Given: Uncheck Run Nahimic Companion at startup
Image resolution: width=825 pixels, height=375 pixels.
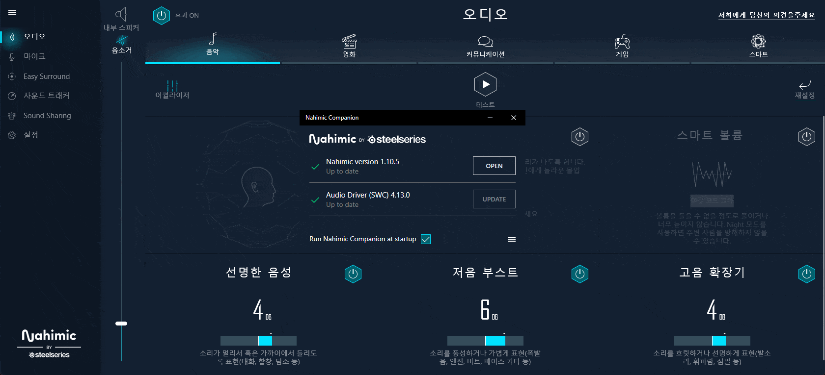Looking at the screenshot, I should [426, 239].
